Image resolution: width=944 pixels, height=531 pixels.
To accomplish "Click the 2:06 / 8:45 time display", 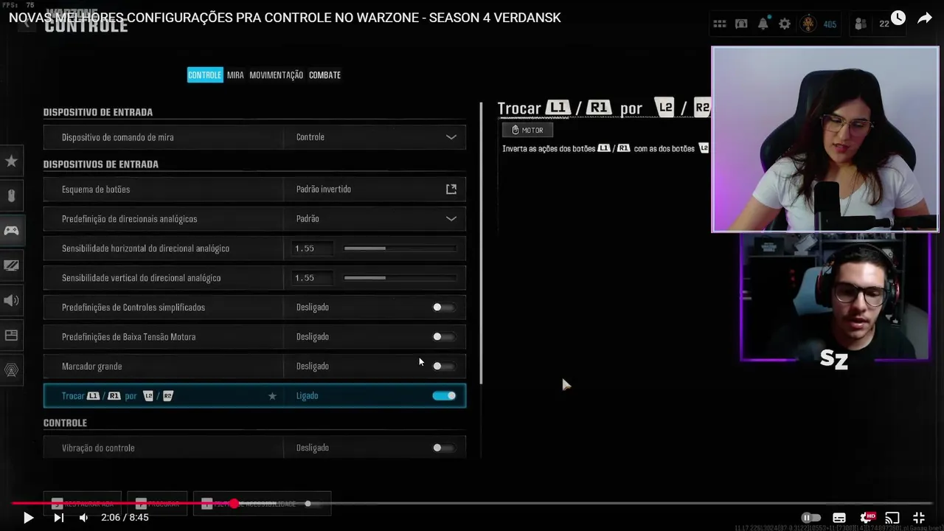I will point(125,518).
